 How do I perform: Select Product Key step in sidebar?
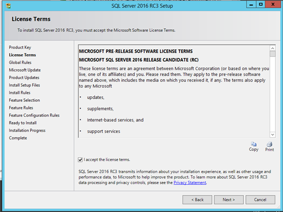[x=20, y=47]
